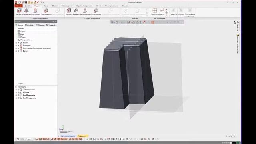Switch to the Эскиз ribbon tab
This screenshot has height=144, width=256.
(x=46, y=6)
